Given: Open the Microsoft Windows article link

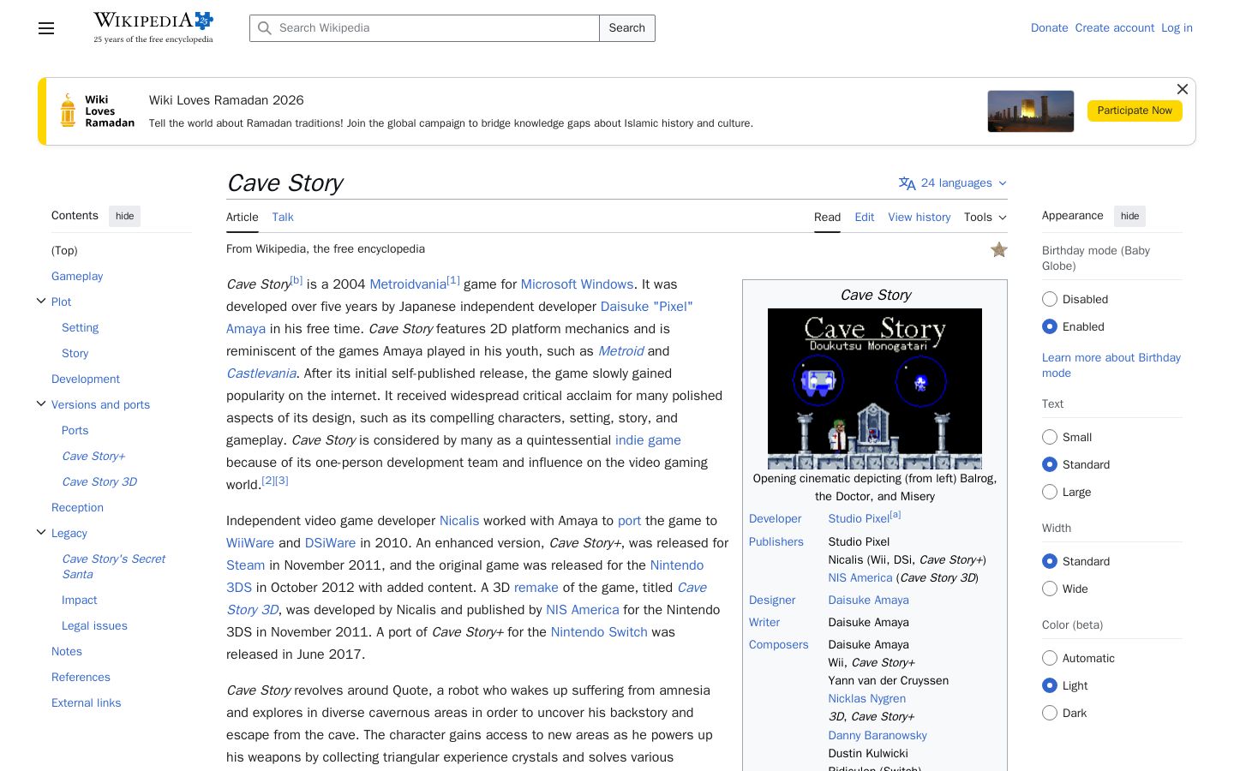Looking at the screenshot, I should pos(577,284).
